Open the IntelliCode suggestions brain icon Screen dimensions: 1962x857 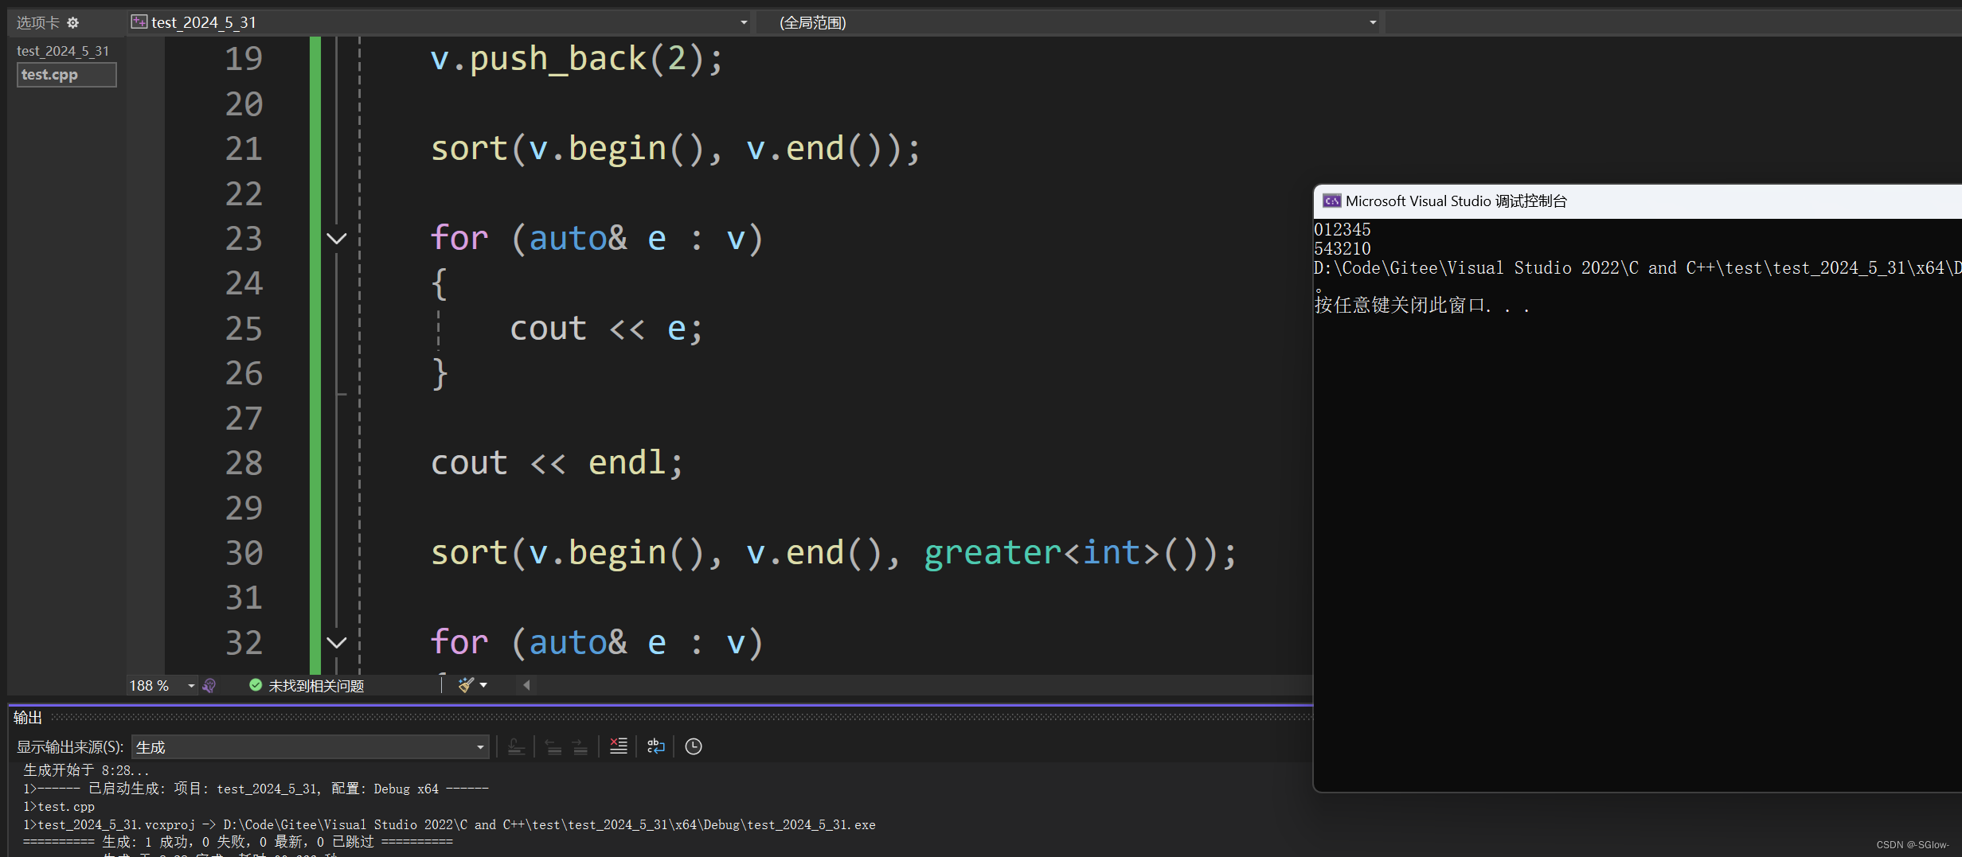pos(209,685)
